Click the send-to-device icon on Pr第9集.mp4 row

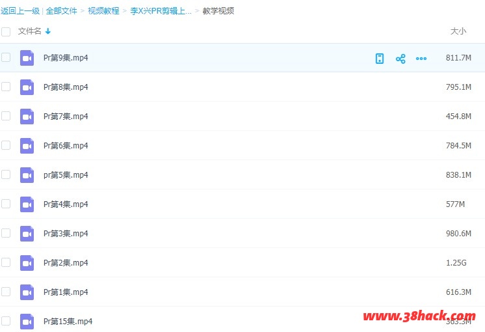click(x=380, y=59)
